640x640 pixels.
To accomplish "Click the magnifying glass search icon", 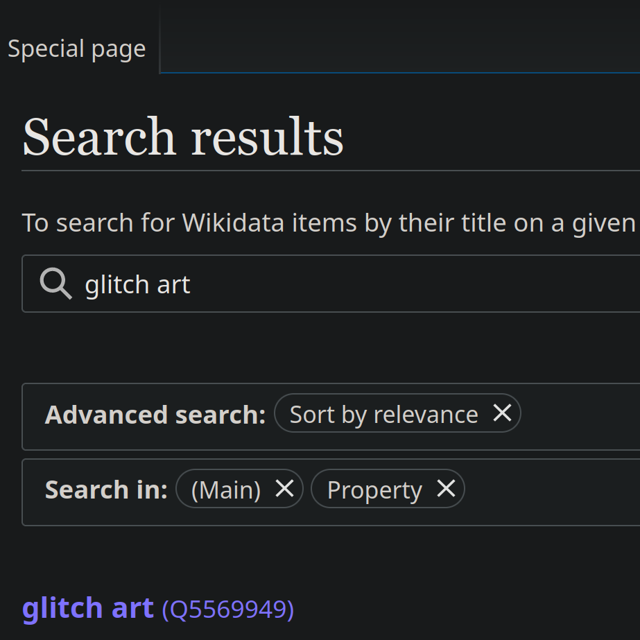I will [55, 284].
